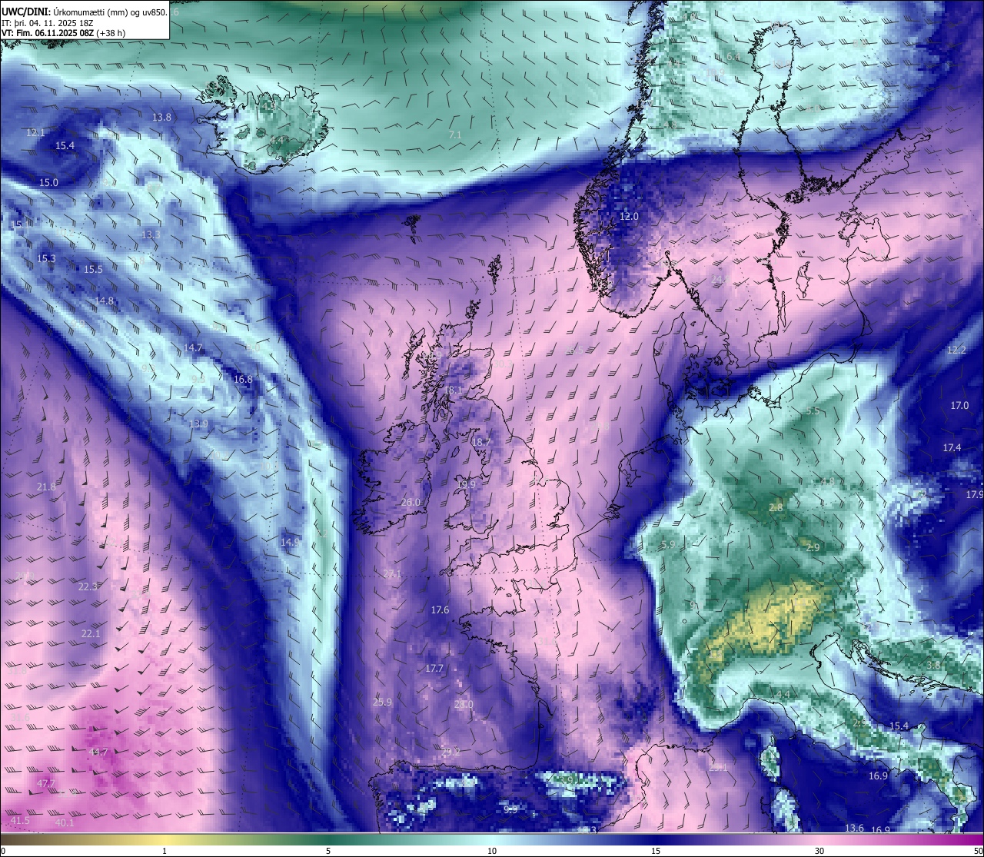Pick the 15.3 value label
The height and width of the screenshot is (857, 984).
click(x=46, y=258)
